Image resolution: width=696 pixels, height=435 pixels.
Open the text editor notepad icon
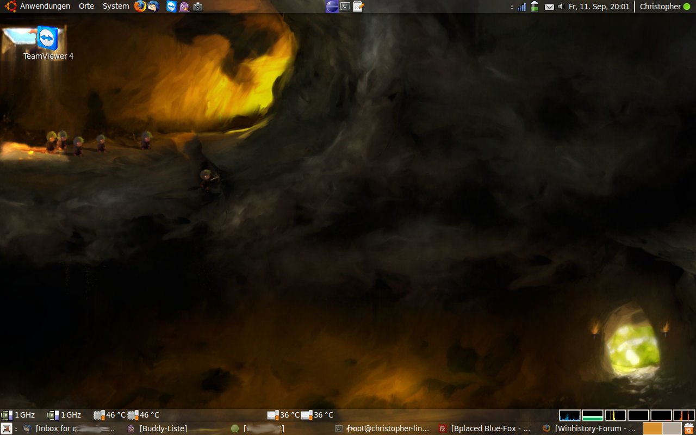358,7
